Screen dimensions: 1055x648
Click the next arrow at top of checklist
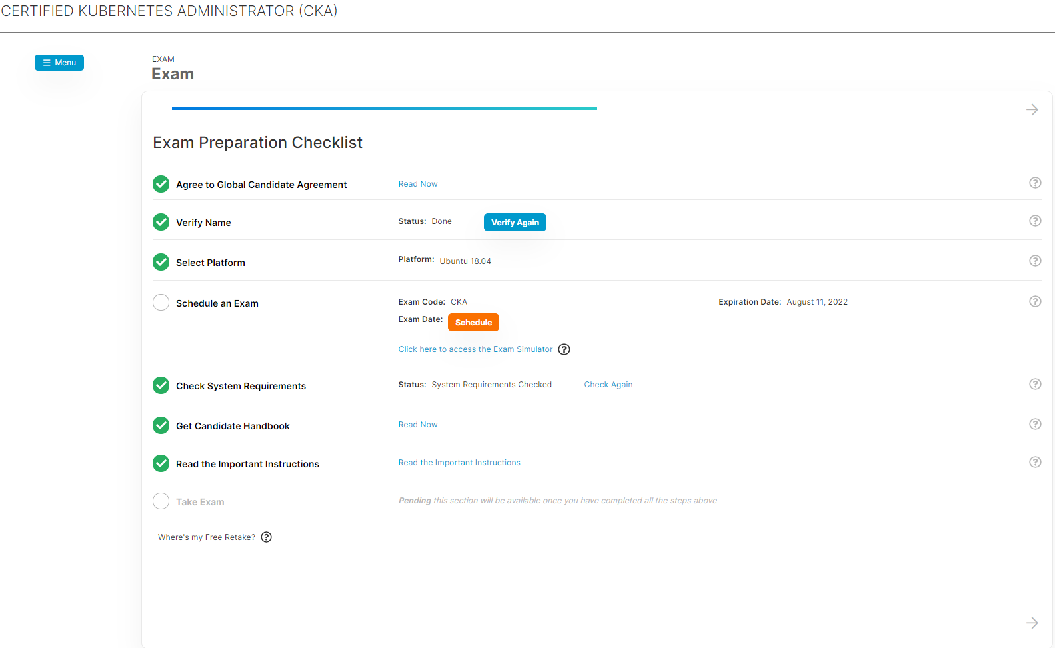pyautogui.click(x=1032, y=109)
